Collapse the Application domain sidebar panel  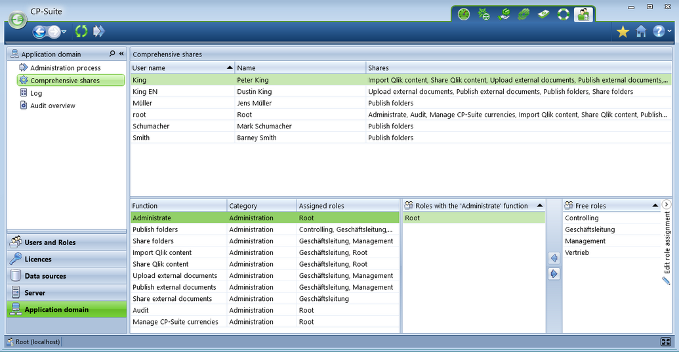pyautogui.click(x=121, y=54)
